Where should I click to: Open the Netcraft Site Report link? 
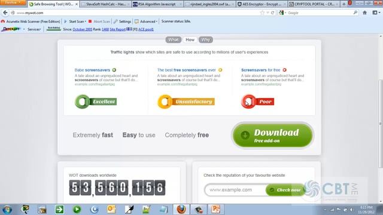[117, 29]
